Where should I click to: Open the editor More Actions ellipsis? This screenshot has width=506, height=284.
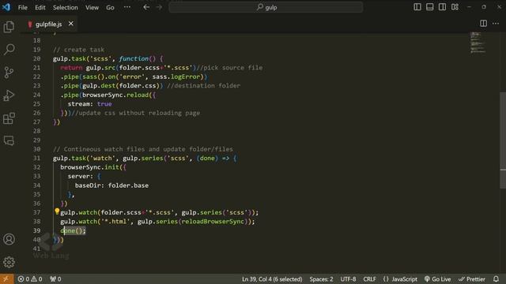(496, 24)
